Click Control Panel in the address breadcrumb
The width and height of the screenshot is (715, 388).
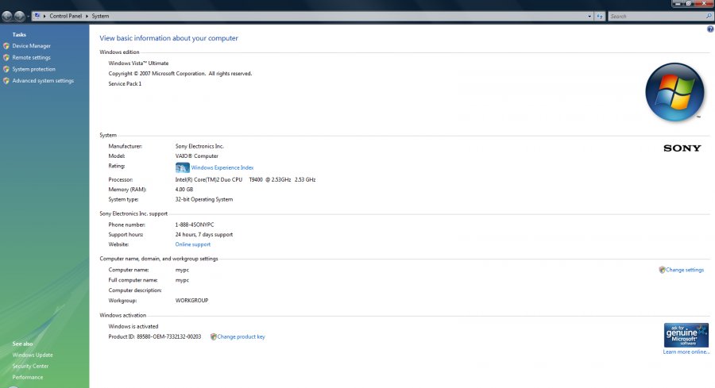coord(66,16)
